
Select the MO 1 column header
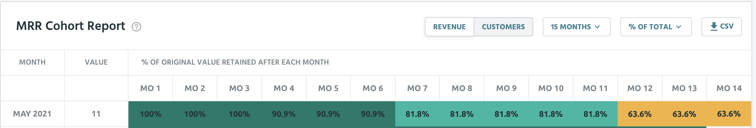pos(150,88)
